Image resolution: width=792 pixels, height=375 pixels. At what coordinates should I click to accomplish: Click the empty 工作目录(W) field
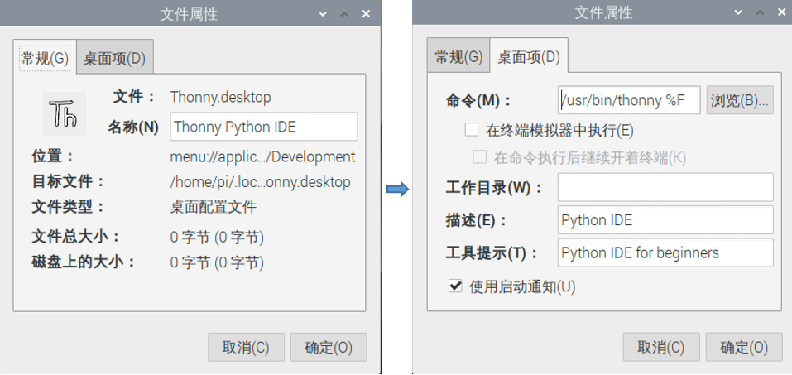click(665, 187)
